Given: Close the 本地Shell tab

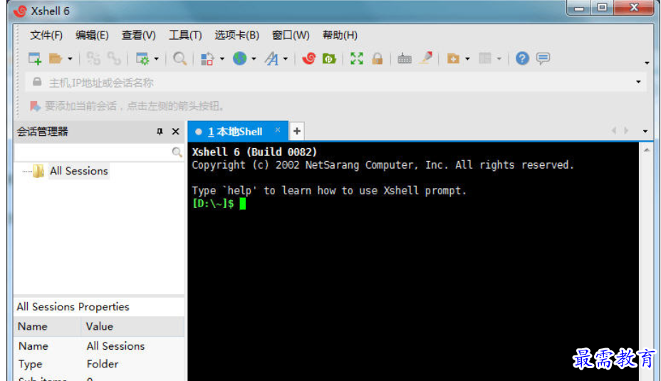Looking at the screenshot, I should (277, 130).
